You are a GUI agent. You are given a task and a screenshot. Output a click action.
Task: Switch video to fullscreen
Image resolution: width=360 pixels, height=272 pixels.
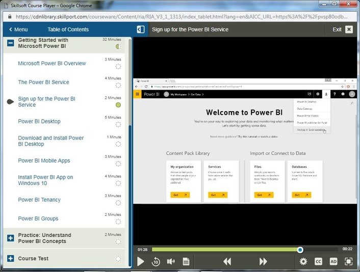pyautogui.click(x=348, y=261)
